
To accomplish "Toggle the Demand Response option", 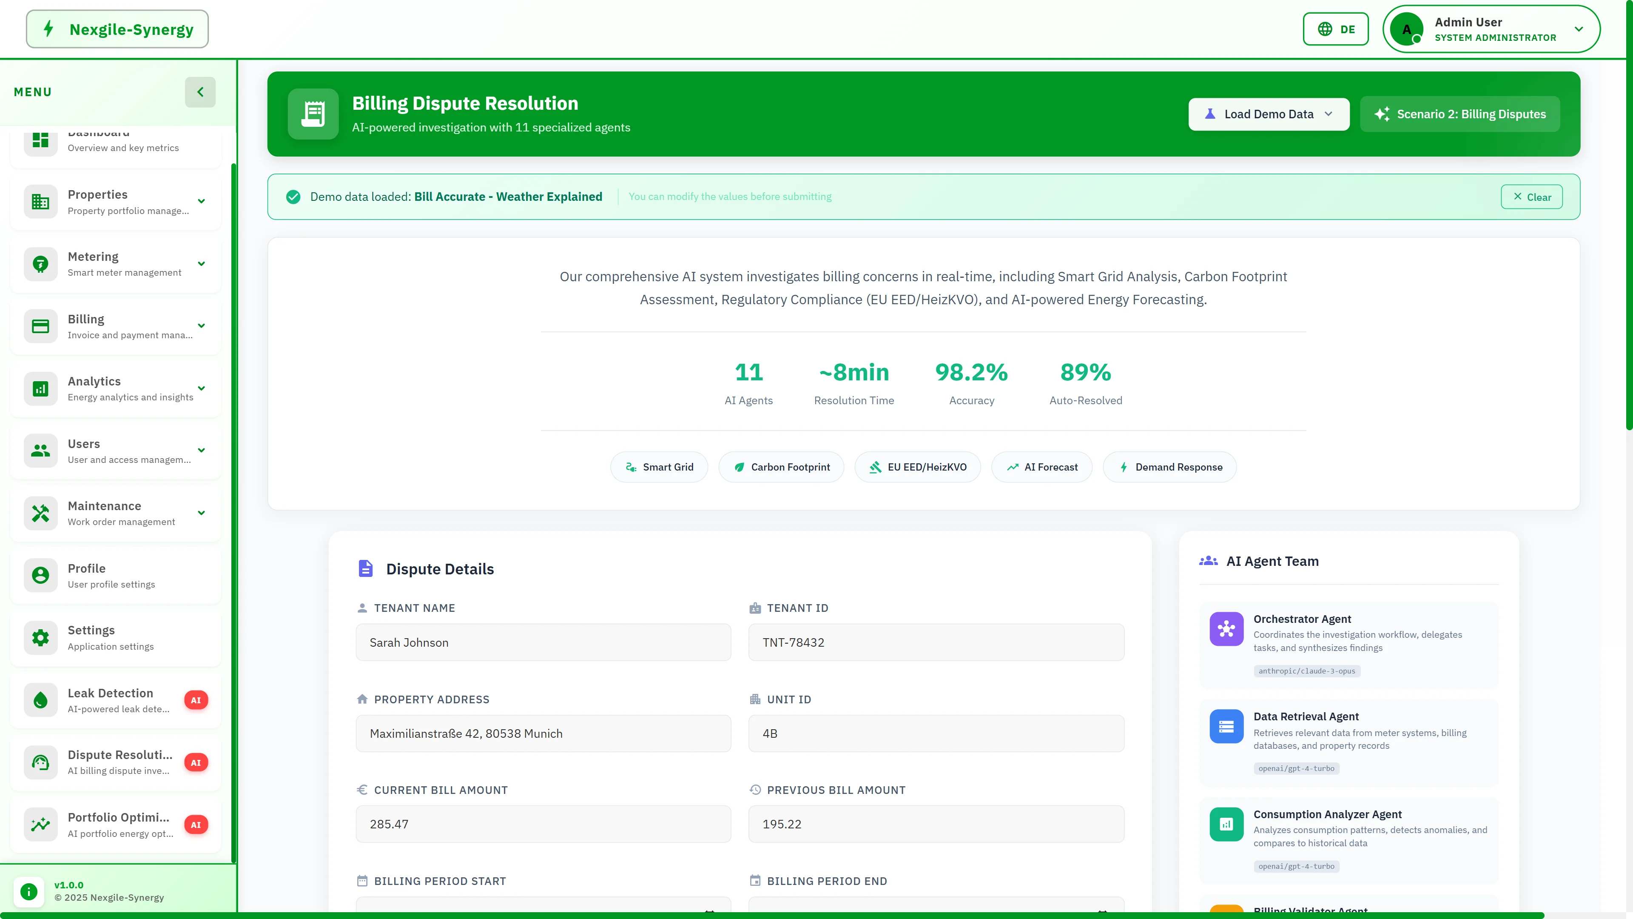I will coord(1169,467).
